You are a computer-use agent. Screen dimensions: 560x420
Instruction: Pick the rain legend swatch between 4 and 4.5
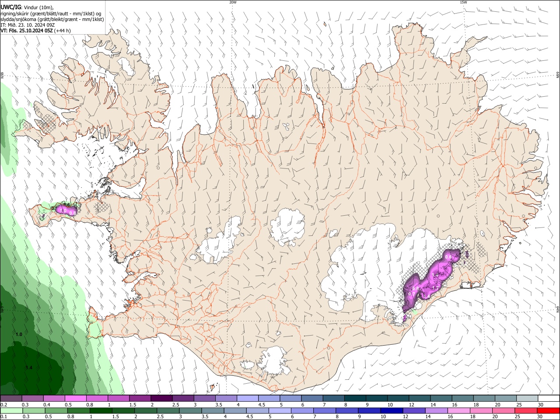pos(235,410)
